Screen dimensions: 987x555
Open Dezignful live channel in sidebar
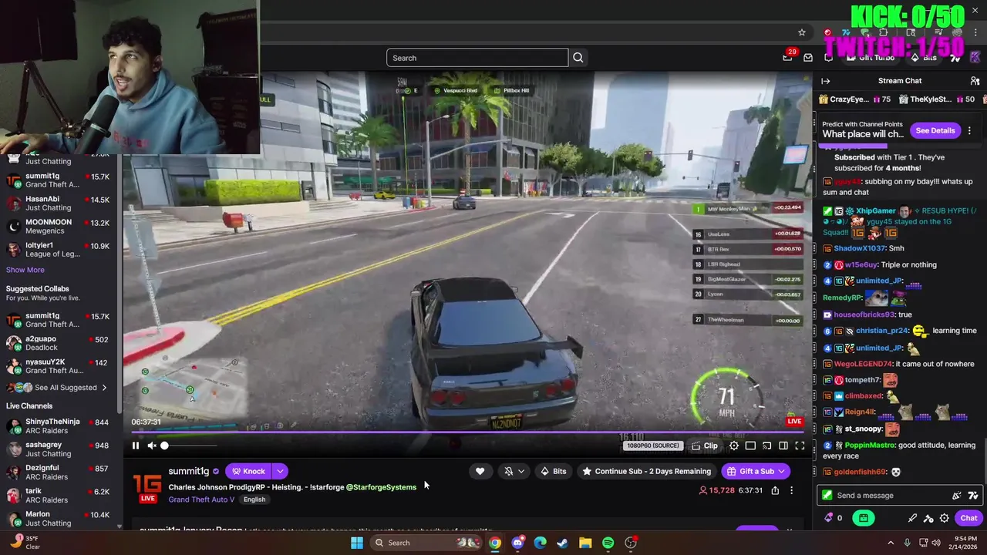(59, 473)
